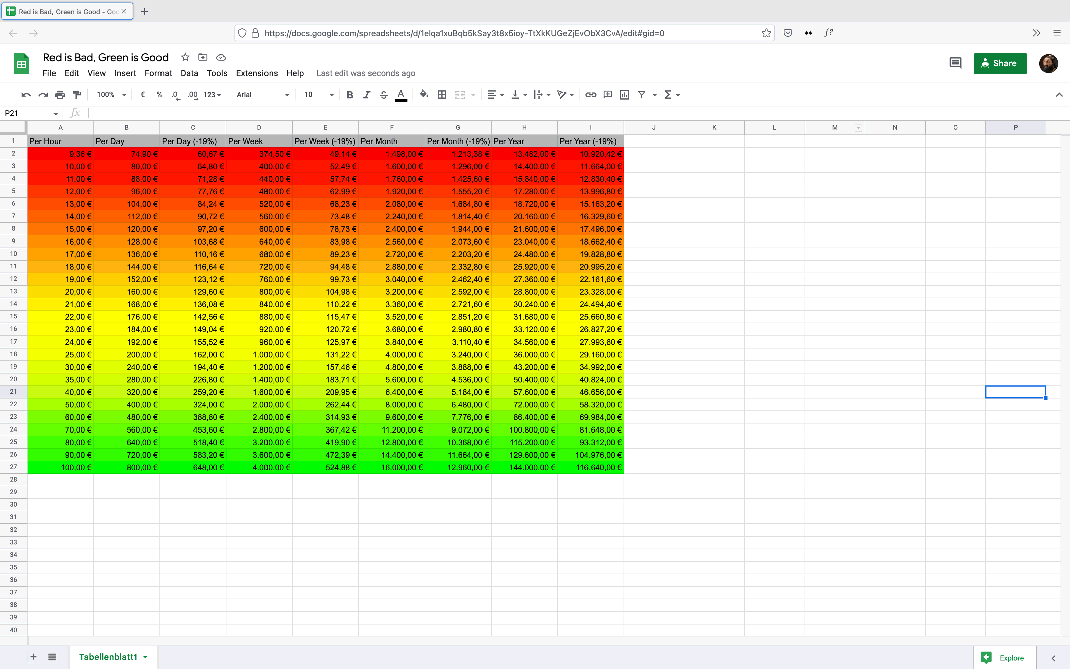The image size is (1070, 669).
Task: Toggle bold formatting
Action: coord(350,95)
